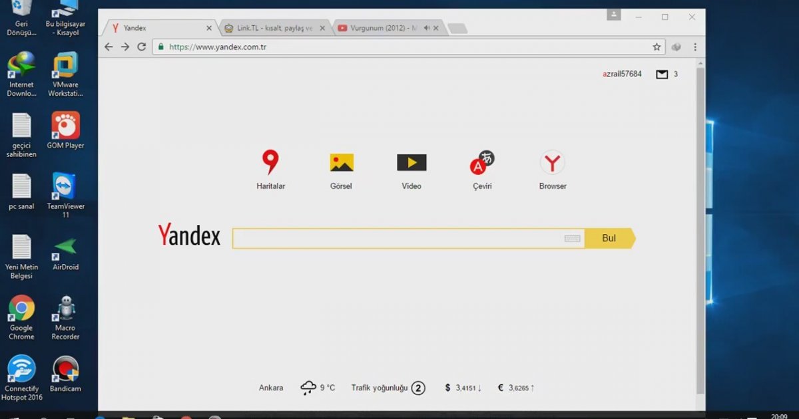The height and width of the screenshot is (419, 799).
Task: Select the Bandicam desktop icon
Action: tap(65, 374)
